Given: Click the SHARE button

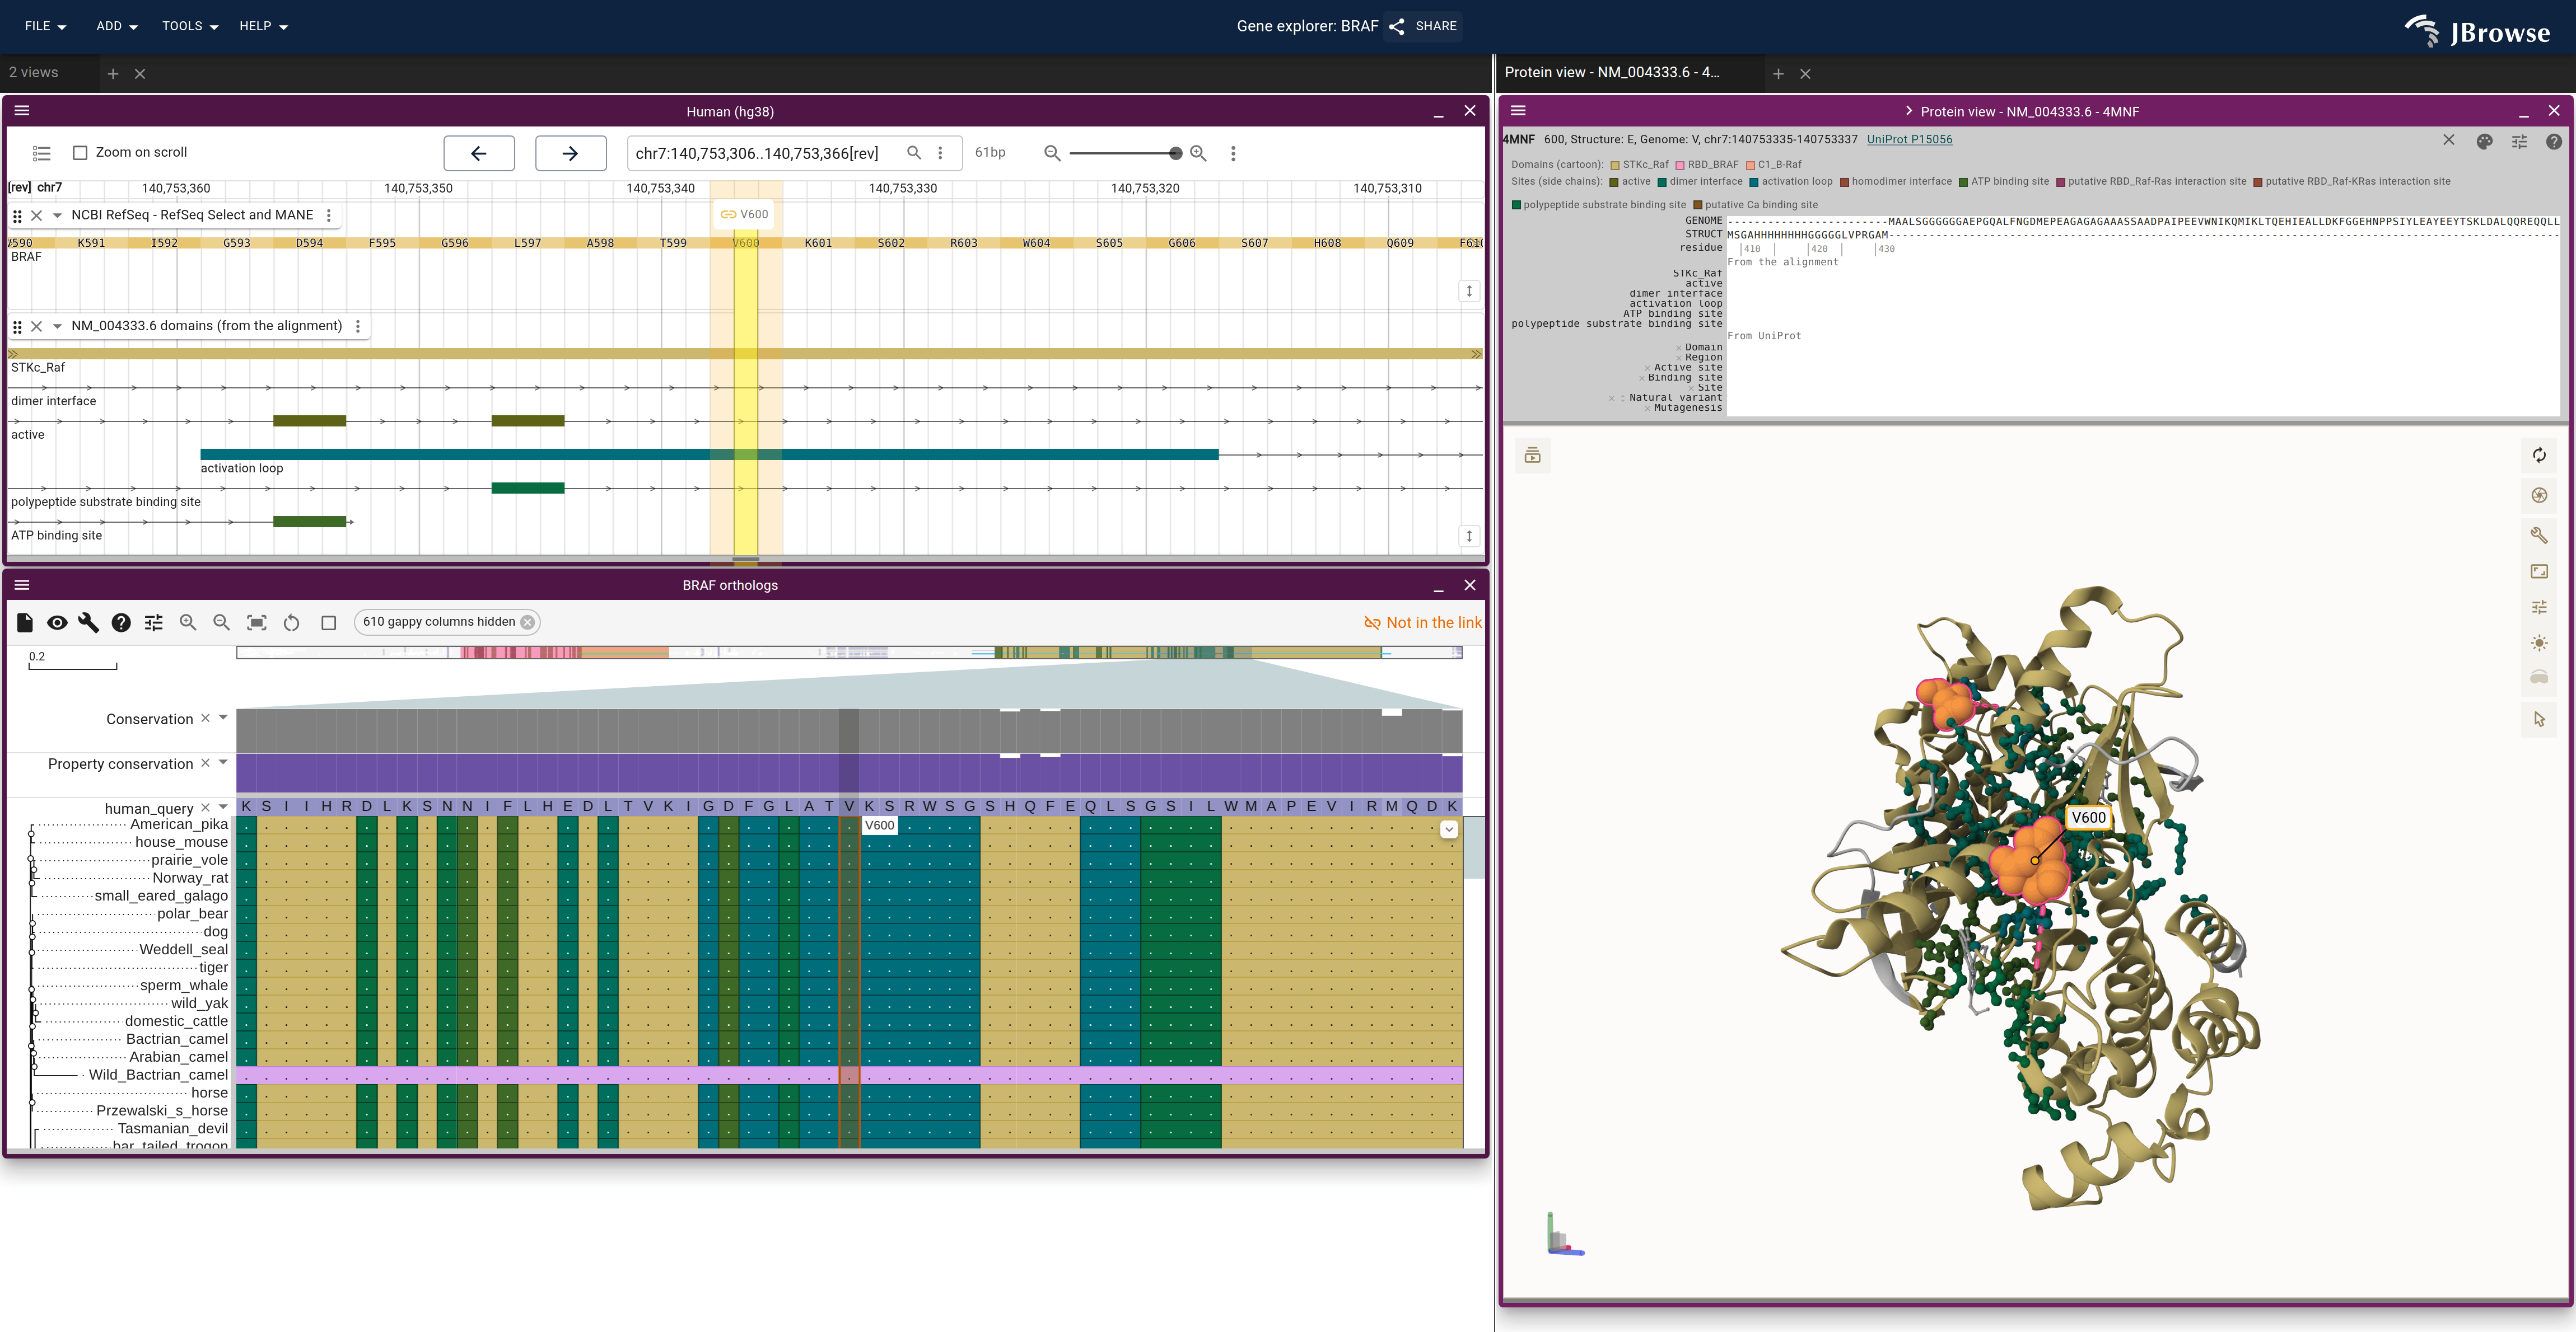Looking at the screenshot, I should click(1423, 26).
